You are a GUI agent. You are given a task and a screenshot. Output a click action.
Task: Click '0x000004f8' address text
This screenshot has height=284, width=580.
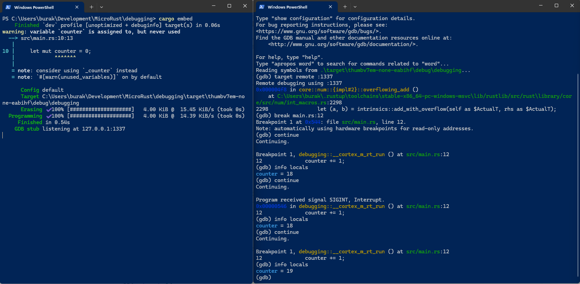tap(271, 90)
